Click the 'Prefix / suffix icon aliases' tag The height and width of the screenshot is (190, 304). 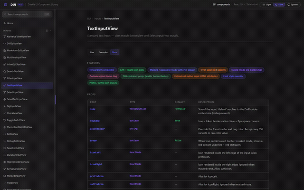point(103,83)
